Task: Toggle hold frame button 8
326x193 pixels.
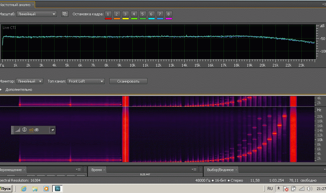Action: (x=169, y=14)
